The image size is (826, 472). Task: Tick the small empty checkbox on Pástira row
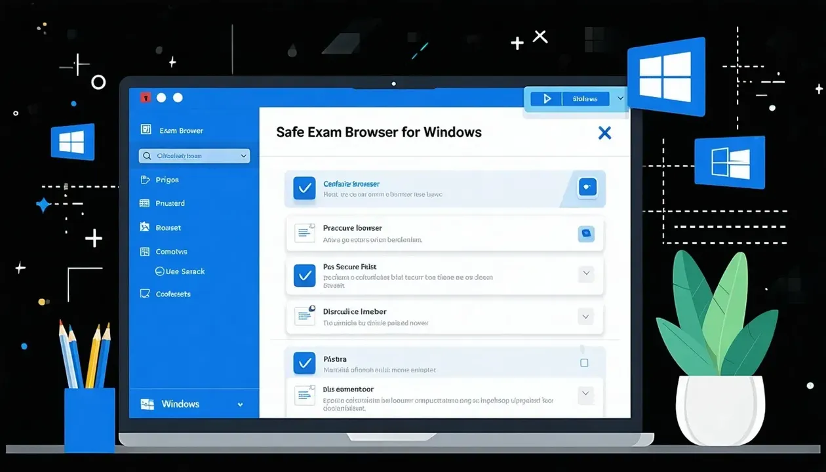coord(584,363)
